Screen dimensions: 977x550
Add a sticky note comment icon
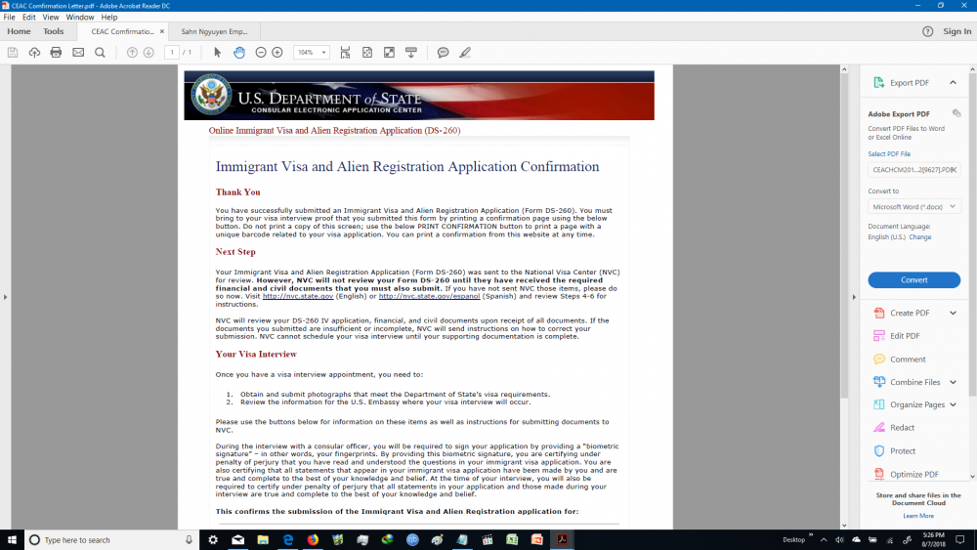click(x=443, y=53)
